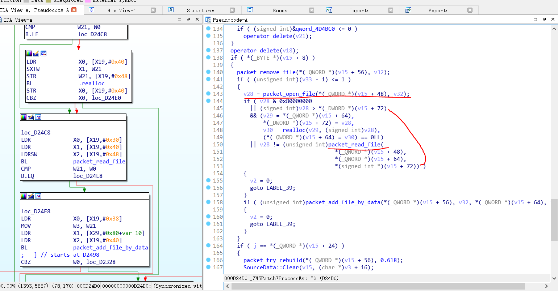Click the Imports tab icon

tap(329, 10)
